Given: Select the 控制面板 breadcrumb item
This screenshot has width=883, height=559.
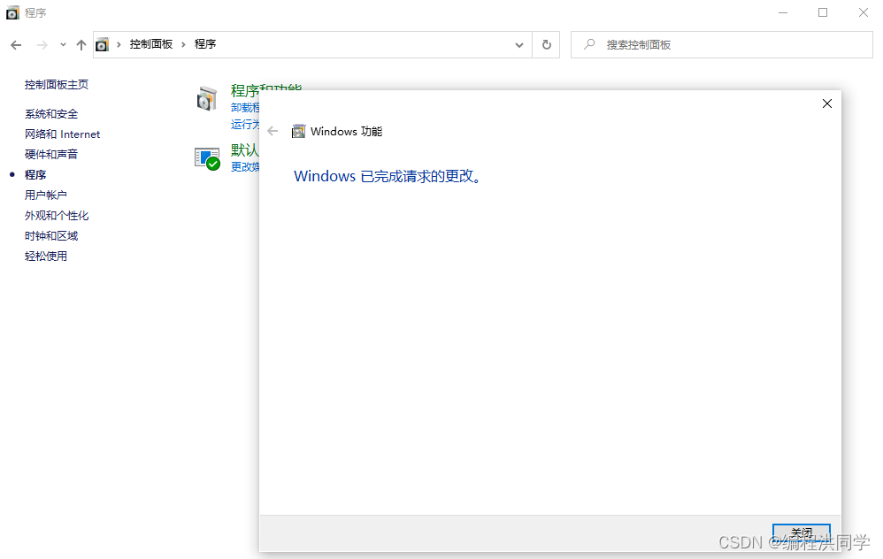Looking at the screenshot, I should tap(151, 44).
